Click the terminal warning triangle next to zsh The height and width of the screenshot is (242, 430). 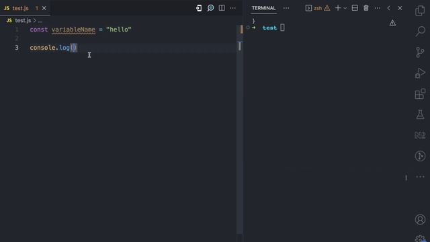[x=327, y=8]
